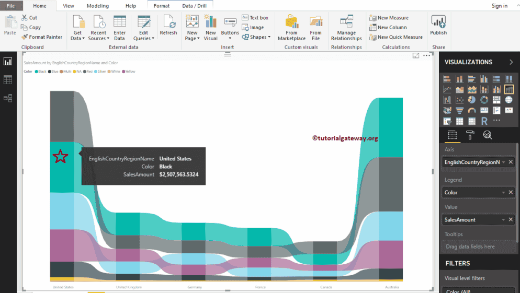The width and height of the screenshot is (520, 293).
Task: Open the Format paint roller tab
Action: (x=470, y=135)
